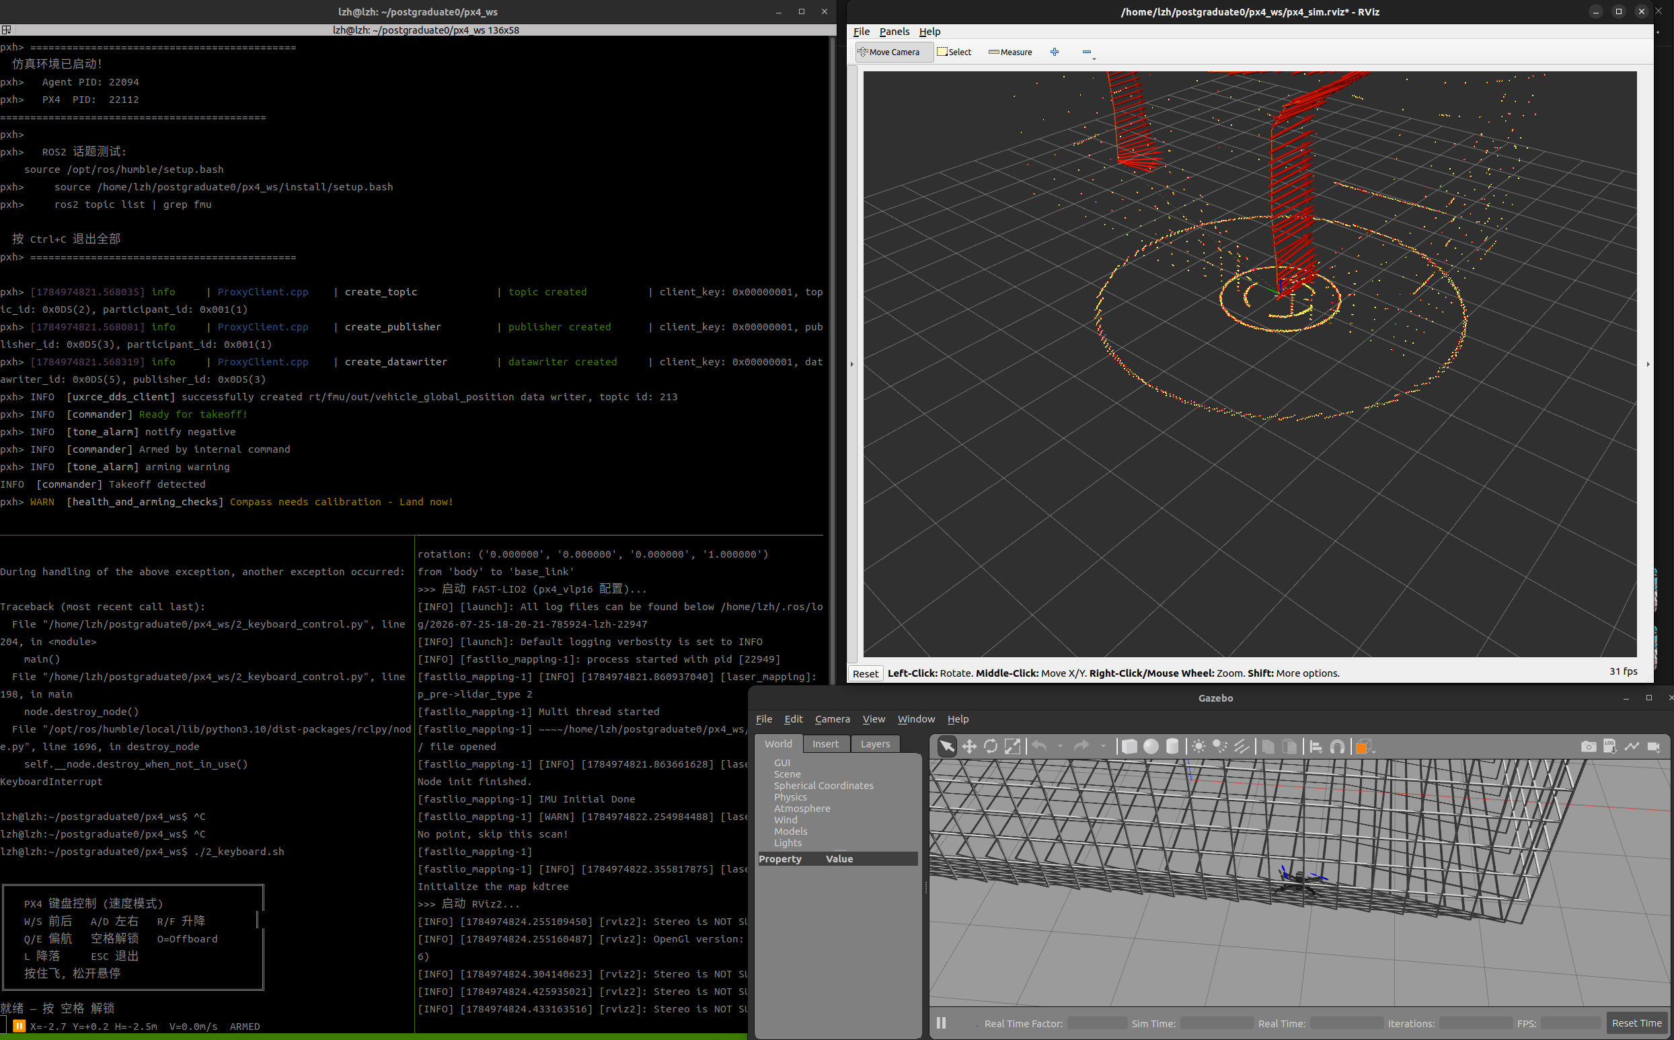The height and width of the screenshot is (1040, 1674).
Task: Choose Gazebo translate mode tool
Action: point(968,747)
